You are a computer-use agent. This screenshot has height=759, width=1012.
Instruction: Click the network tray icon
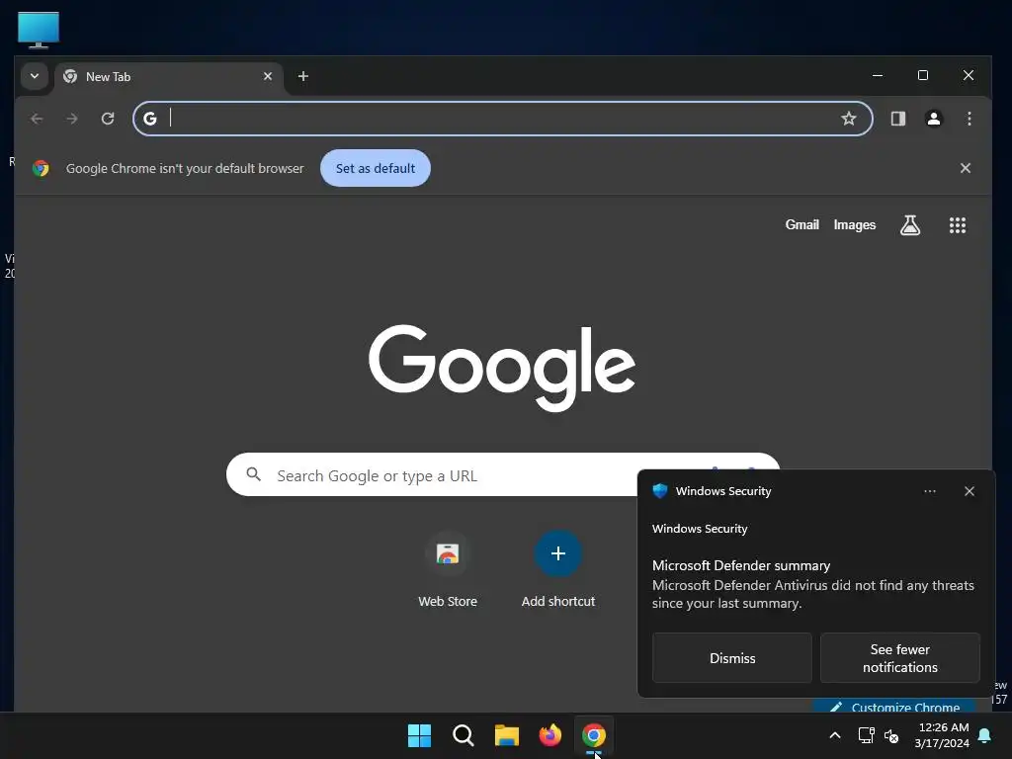[866, 735]
